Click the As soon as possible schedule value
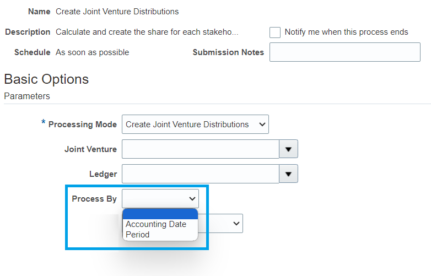This screenshot has height=276, width=431. tap(93, 52)
